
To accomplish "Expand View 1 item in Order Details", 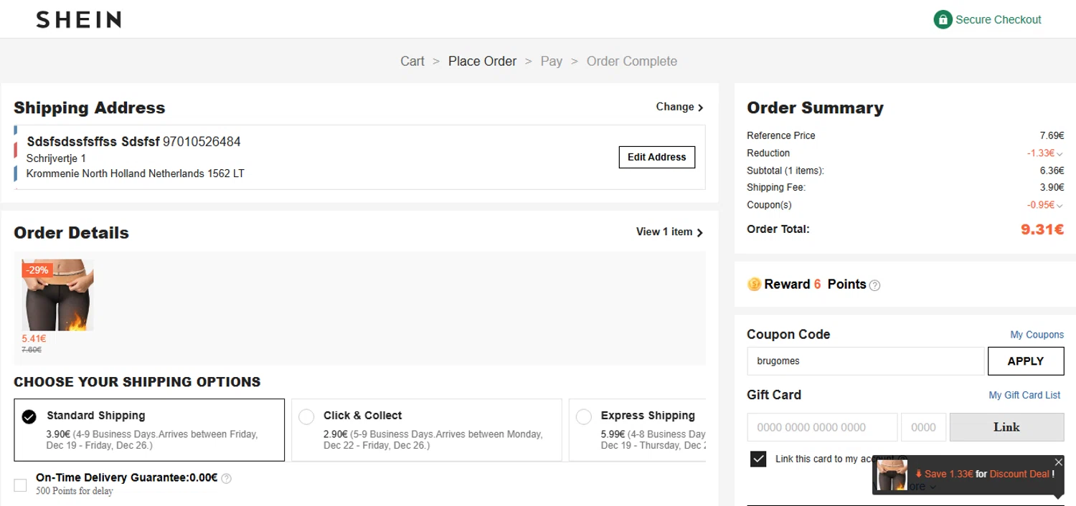I will pos(669,231).
